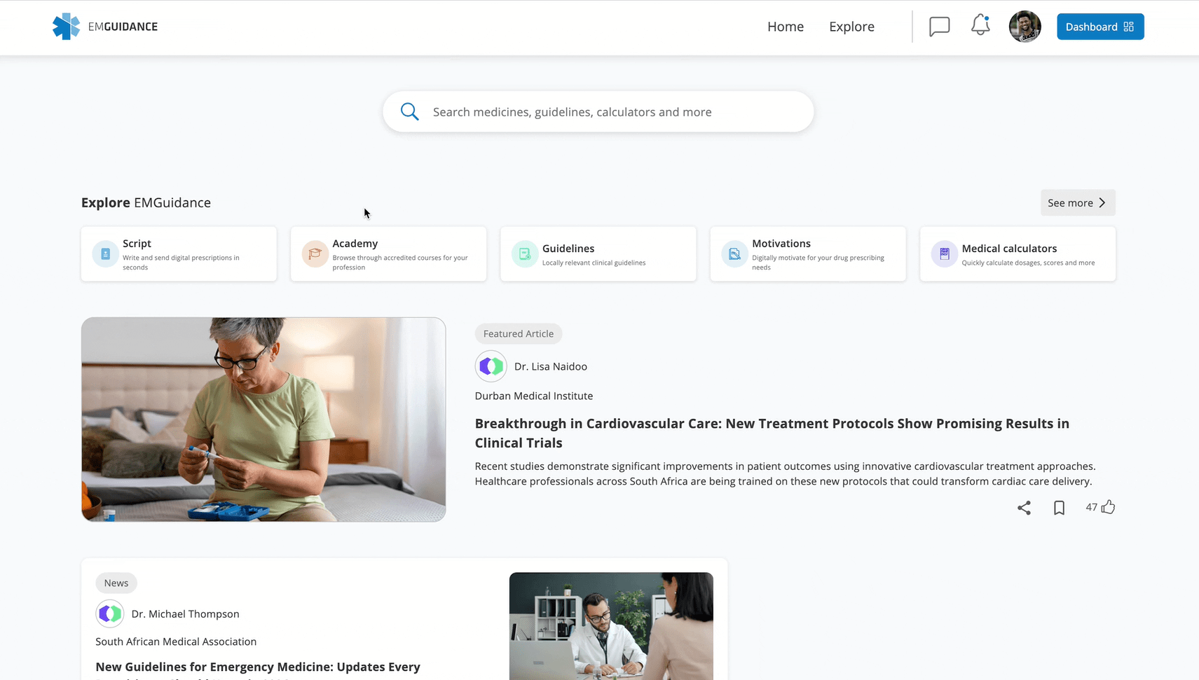Image resolution: width=1199 pixels, height=680 pixels.
Task: Like the featured article with thumbs up
Action: click(1108, 507)
